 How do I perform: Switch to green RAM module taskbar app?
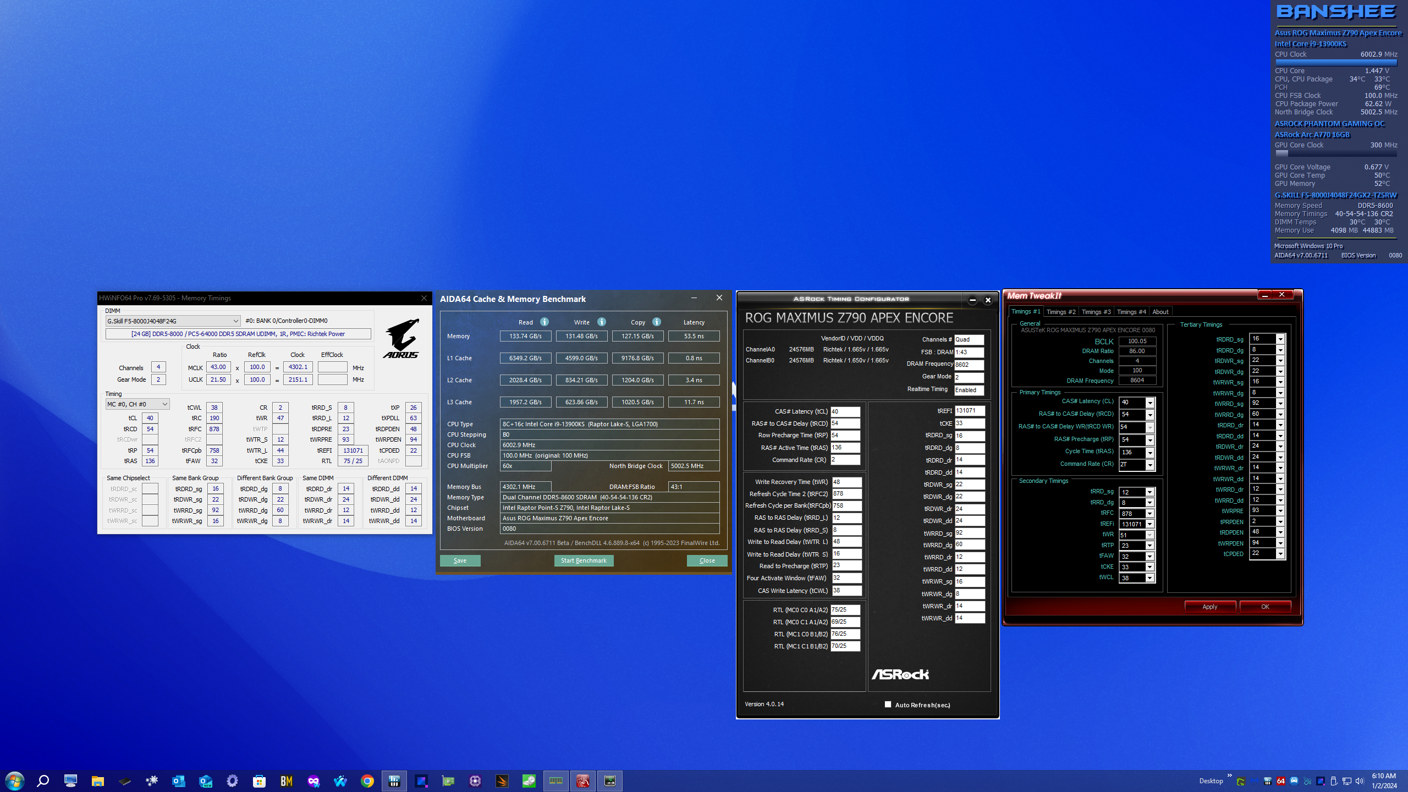[556, 781]
